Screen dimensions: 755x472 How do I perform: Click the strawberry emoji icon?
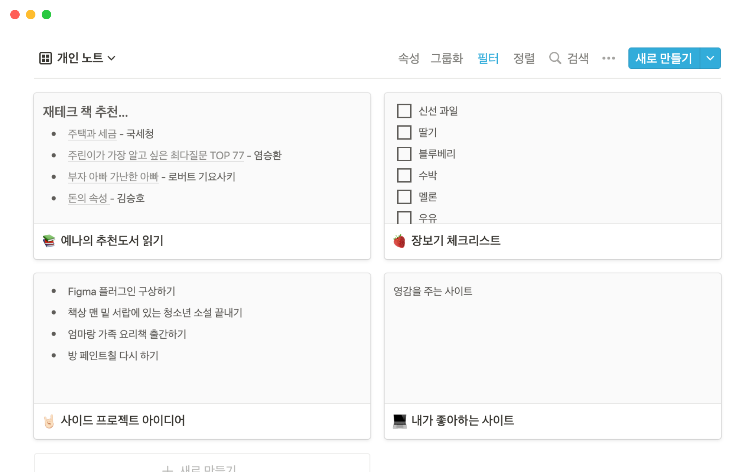tap(399, 241)
